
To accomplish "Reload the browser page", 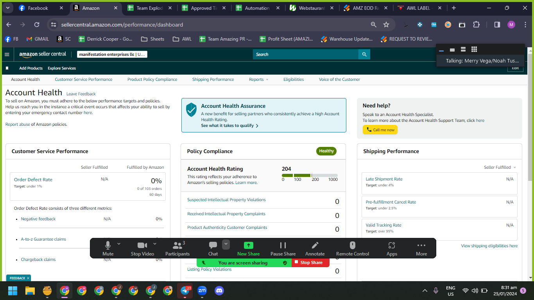I will pos(37,25).
